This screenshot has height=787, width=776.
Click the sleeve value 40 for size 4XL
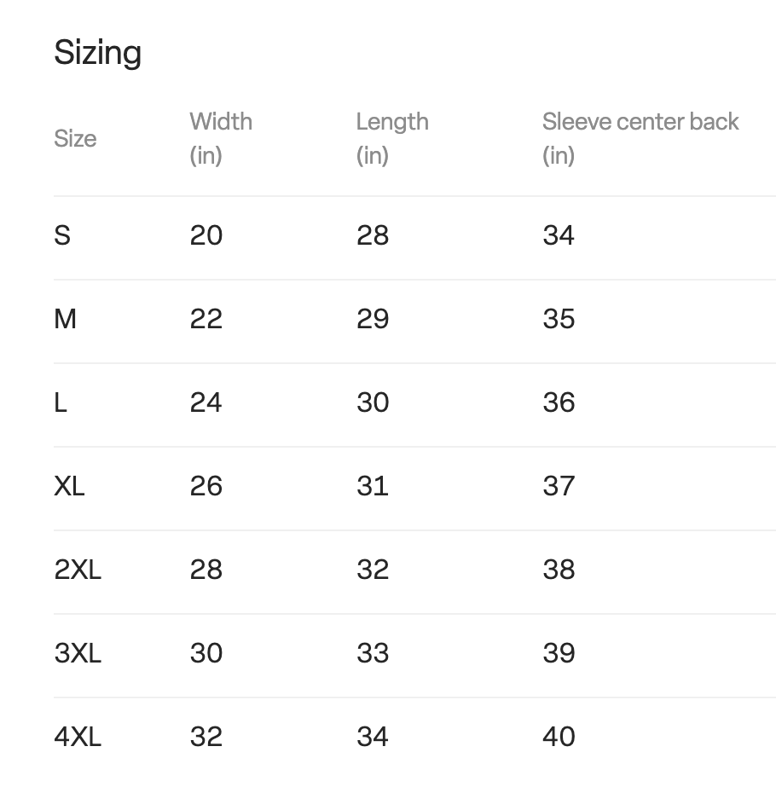(x=559, y=737)
